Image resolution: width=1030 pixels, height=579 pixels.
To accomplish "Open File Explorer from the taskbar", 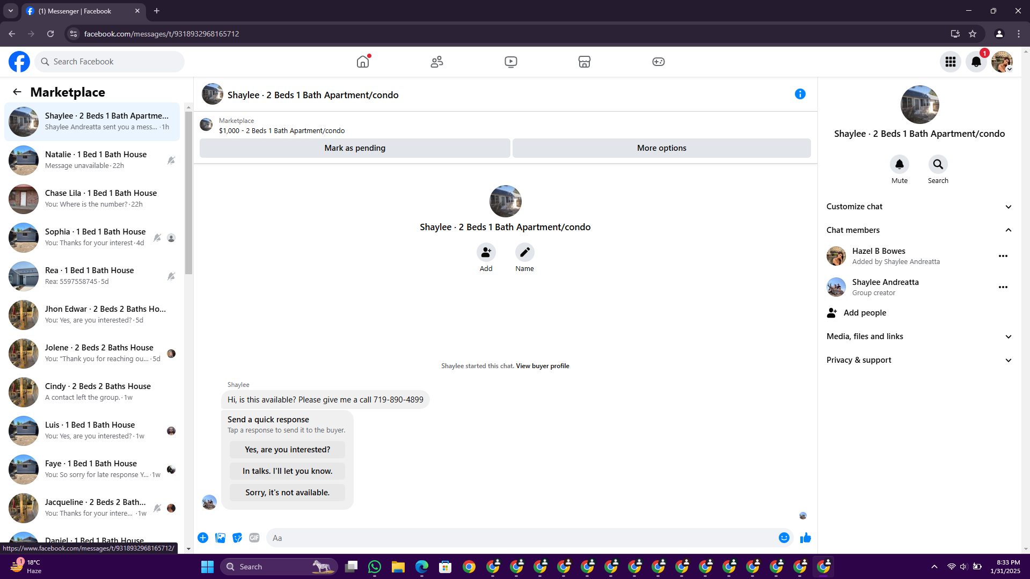I will [x=398, y=567].
